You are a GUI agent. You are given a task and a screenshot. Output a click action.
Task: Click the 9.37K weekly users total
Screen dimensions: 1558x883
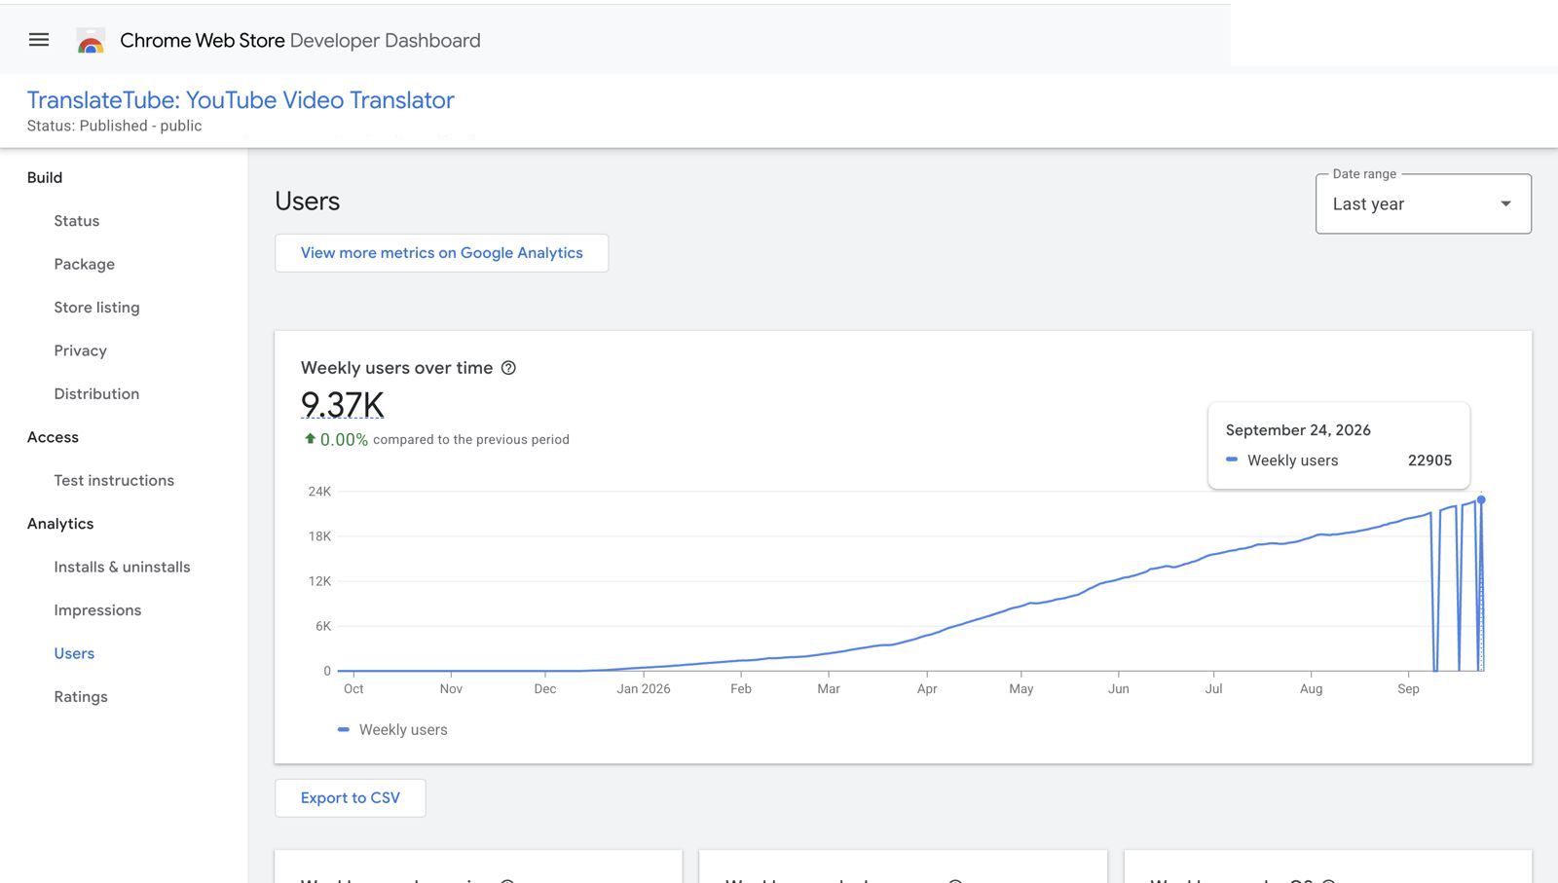(343, 404)
